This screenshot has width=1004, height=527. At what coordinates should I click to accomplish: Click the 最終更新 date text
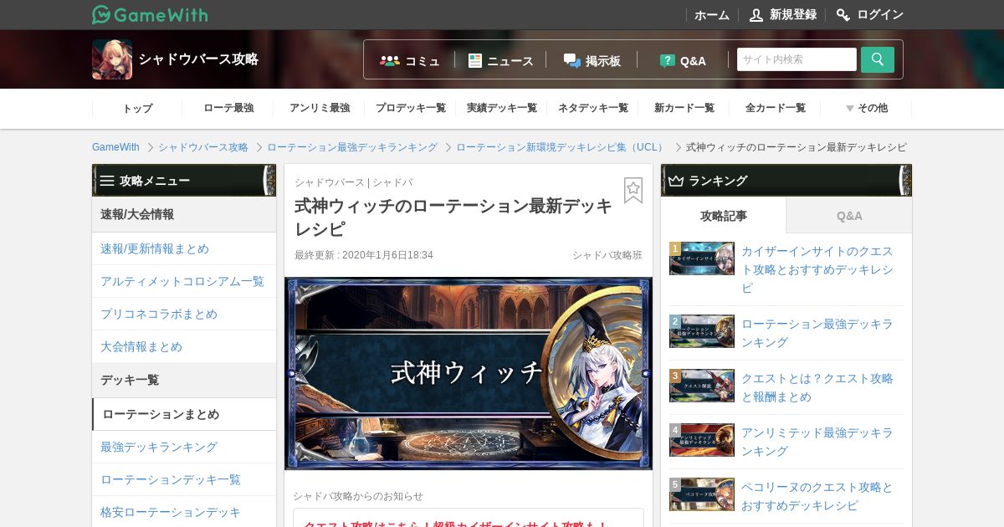point(364,255)
